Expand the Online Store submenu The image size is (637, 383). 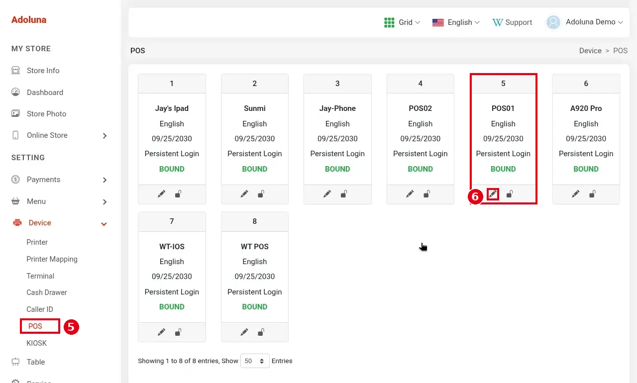click(105, 135)
